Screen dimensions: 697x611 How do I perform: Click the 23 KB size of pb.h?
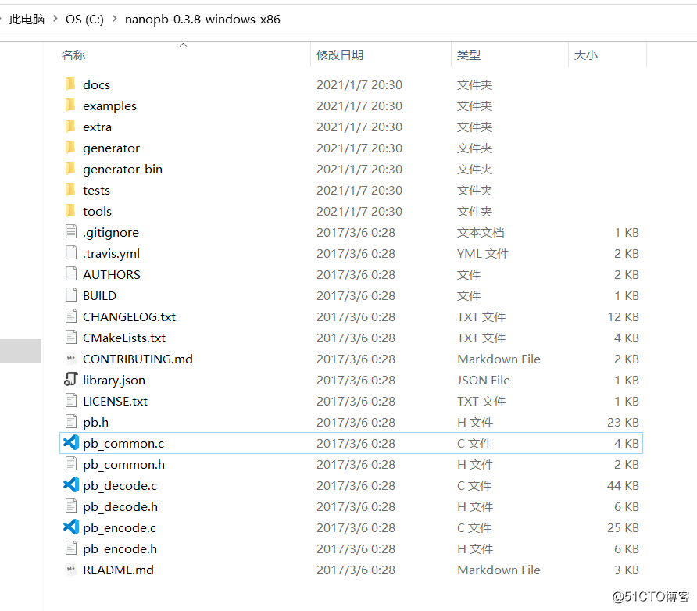(624, 422)
